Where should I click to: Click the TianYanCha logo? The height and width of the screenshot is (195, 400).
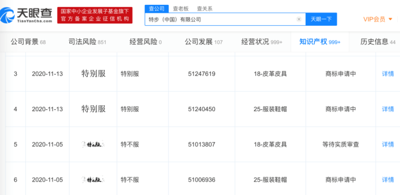[26, 15]
